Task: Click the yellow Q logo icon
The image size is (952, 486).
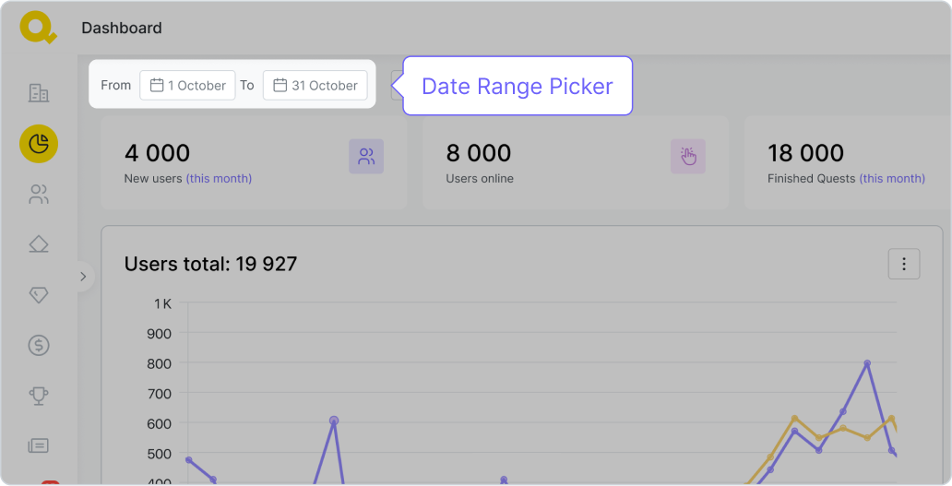Action: tap(38, 28)
